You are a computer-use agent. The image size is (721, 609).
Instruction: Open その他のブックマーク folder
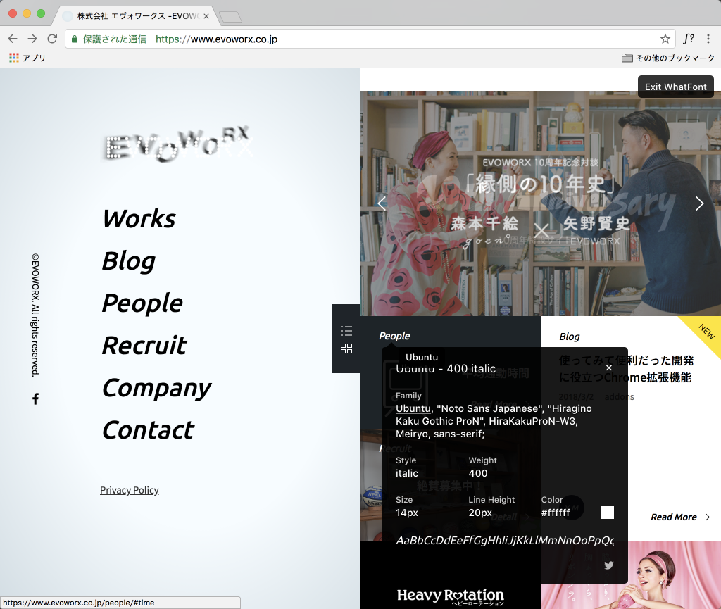point(668,58)
